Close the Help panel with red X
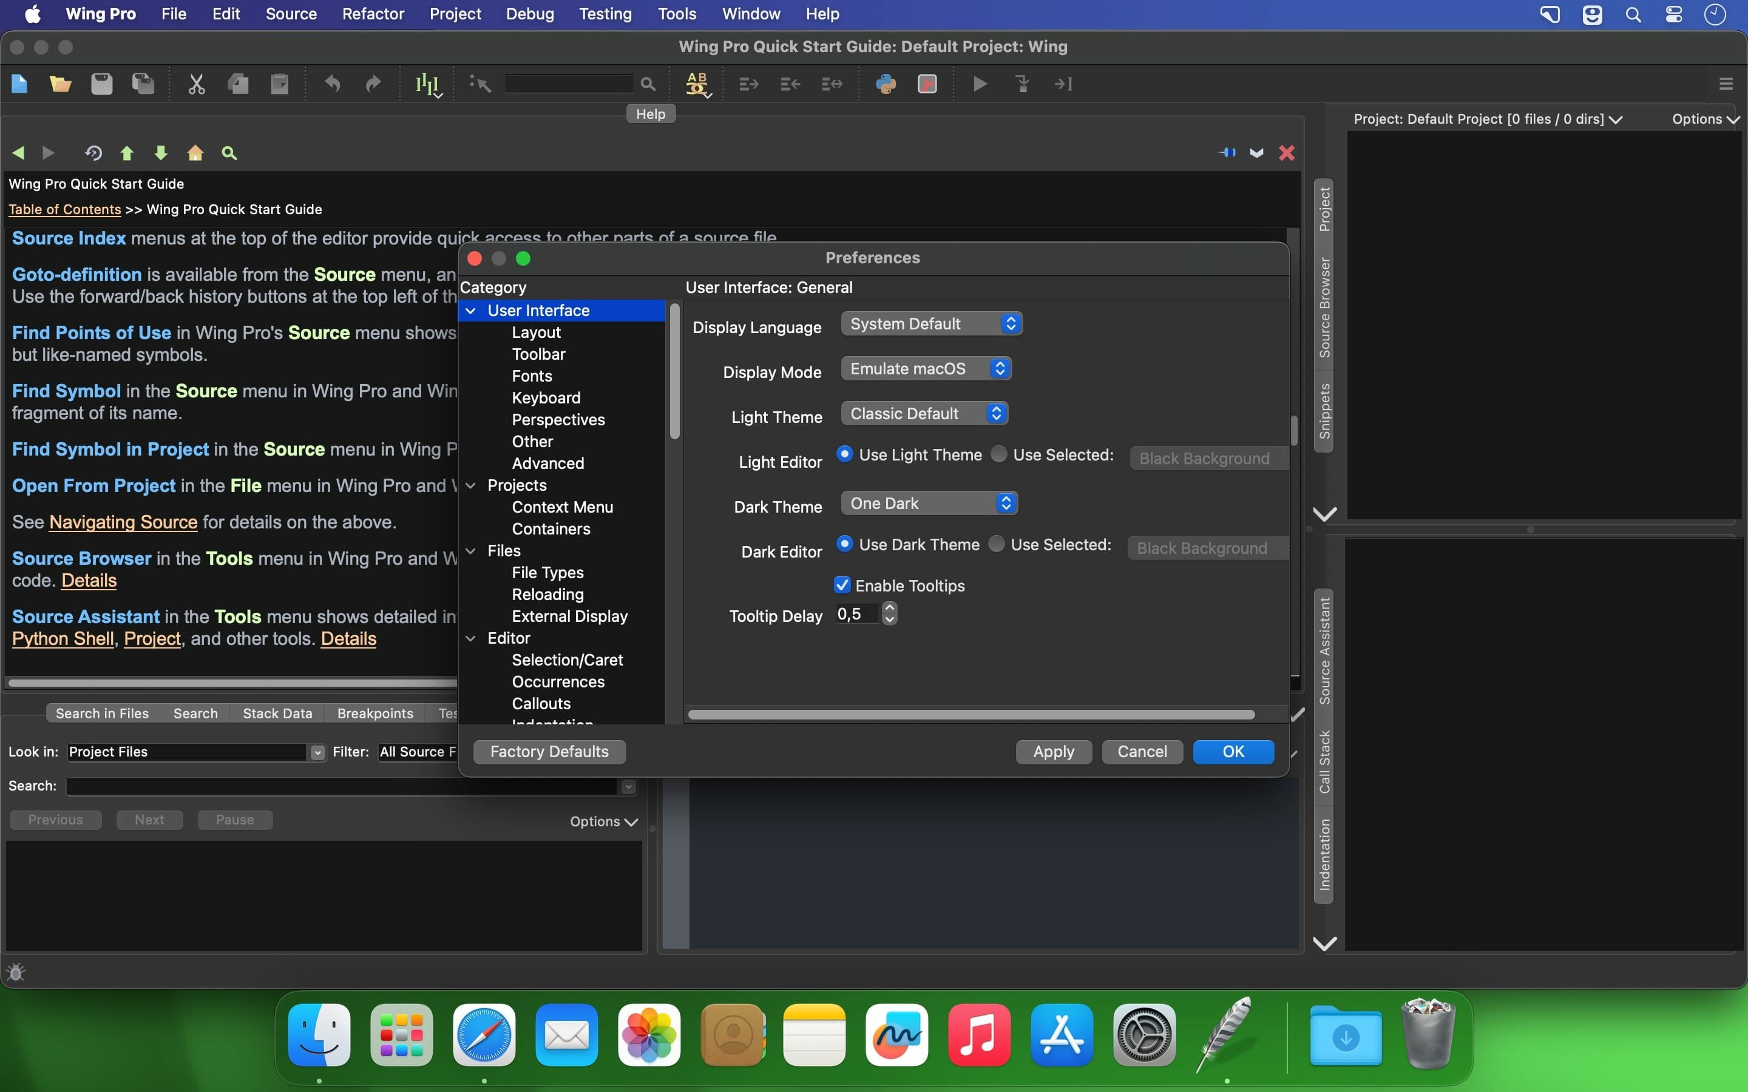This screenshot has width=1748, height=1092. click(x=1287, y=153)
